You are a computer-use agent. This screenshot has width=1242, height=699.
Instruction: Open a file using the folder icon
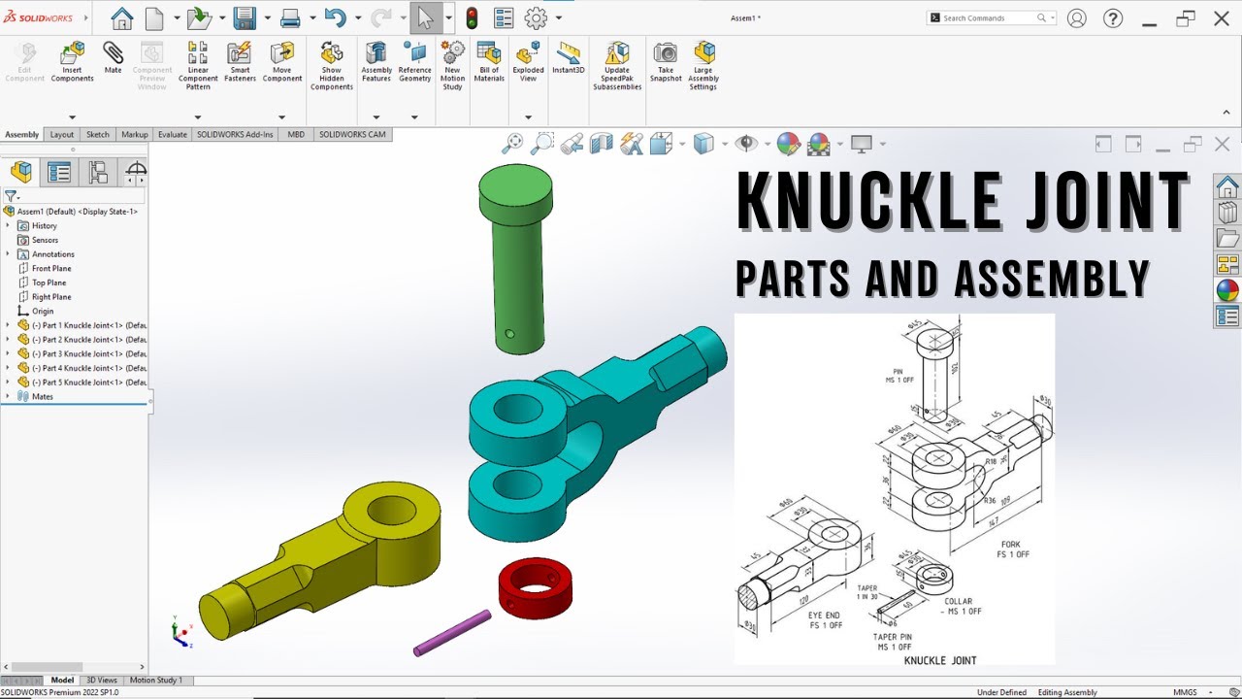tap(198, 17)
